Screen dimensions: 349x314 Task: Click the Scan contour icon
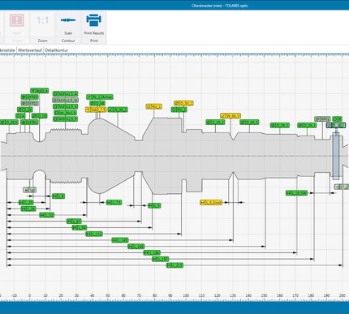pos(68,20)
